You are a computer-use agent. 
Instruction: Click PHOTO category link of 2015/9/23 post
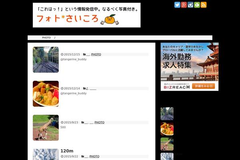(99, 122)
